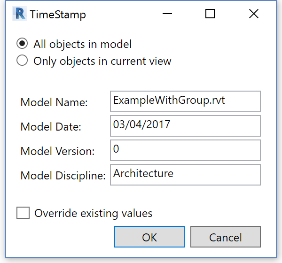Image resolution: width=282 pixels, height=263 pixels.
Task: Edit the Model Discipline field
Action: tap(185, 174)
